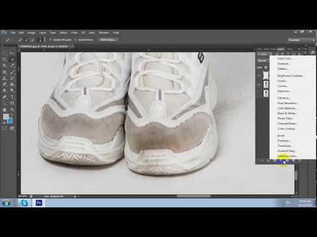The image size is (317, 237).
Task: Toggle visibility of the top layer
Action: pos(260,76)
